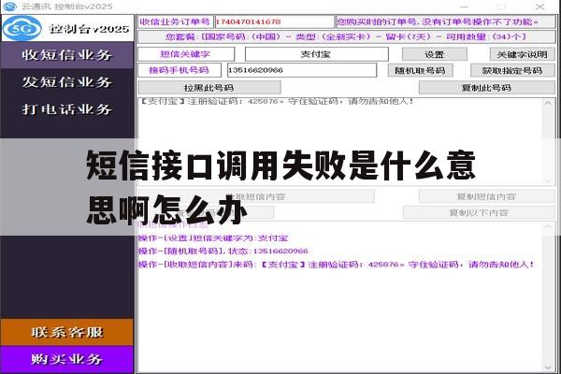Viewport: 561px width, 374px height.
Task: Click the 短信关键字 label
Action: (x=185, y=54)
